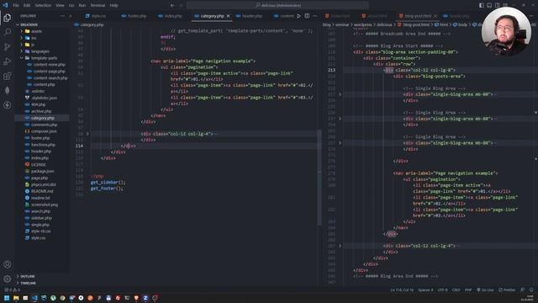538x303 pixels.
Task: Open the Terminal menu
Action: coord(98,5)
